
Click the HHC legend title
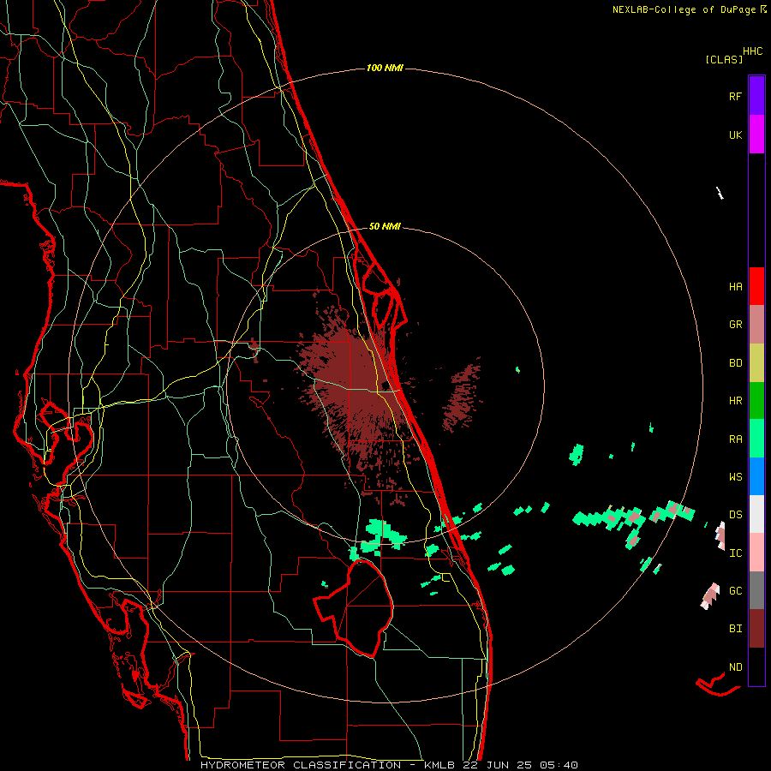coord(753,51)
